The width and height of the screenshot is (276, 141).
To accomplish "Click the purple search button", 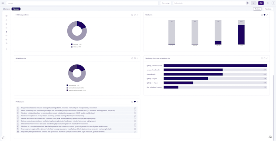I will [x=261, y=3].
